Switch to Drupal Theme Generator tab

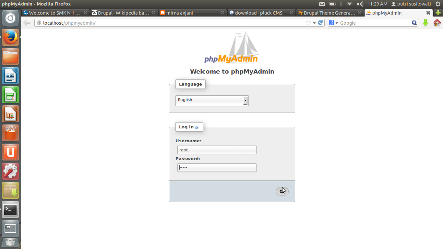pyautogui.click(x=330, y=13)
